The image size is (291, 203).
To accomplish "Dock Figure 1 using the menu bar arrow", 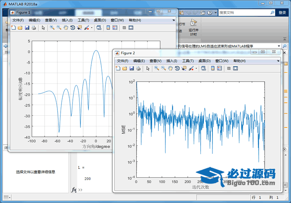I will pos(173,20).
